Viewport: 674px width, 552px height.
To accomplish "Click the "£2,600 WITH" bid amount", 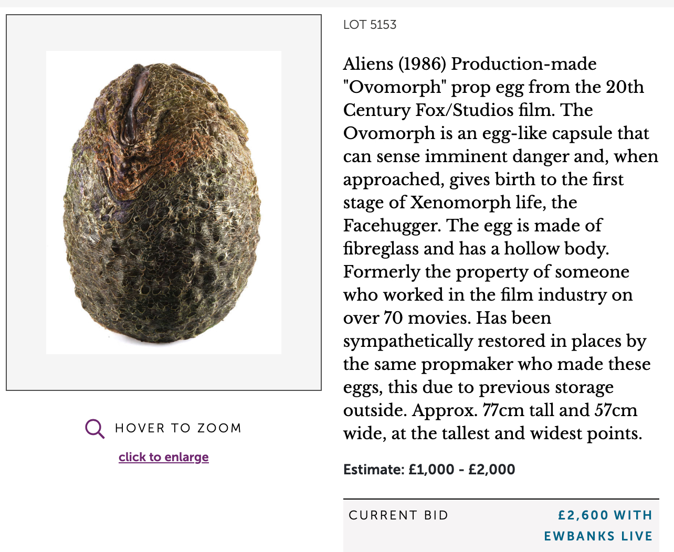I will tap(605, 515).
